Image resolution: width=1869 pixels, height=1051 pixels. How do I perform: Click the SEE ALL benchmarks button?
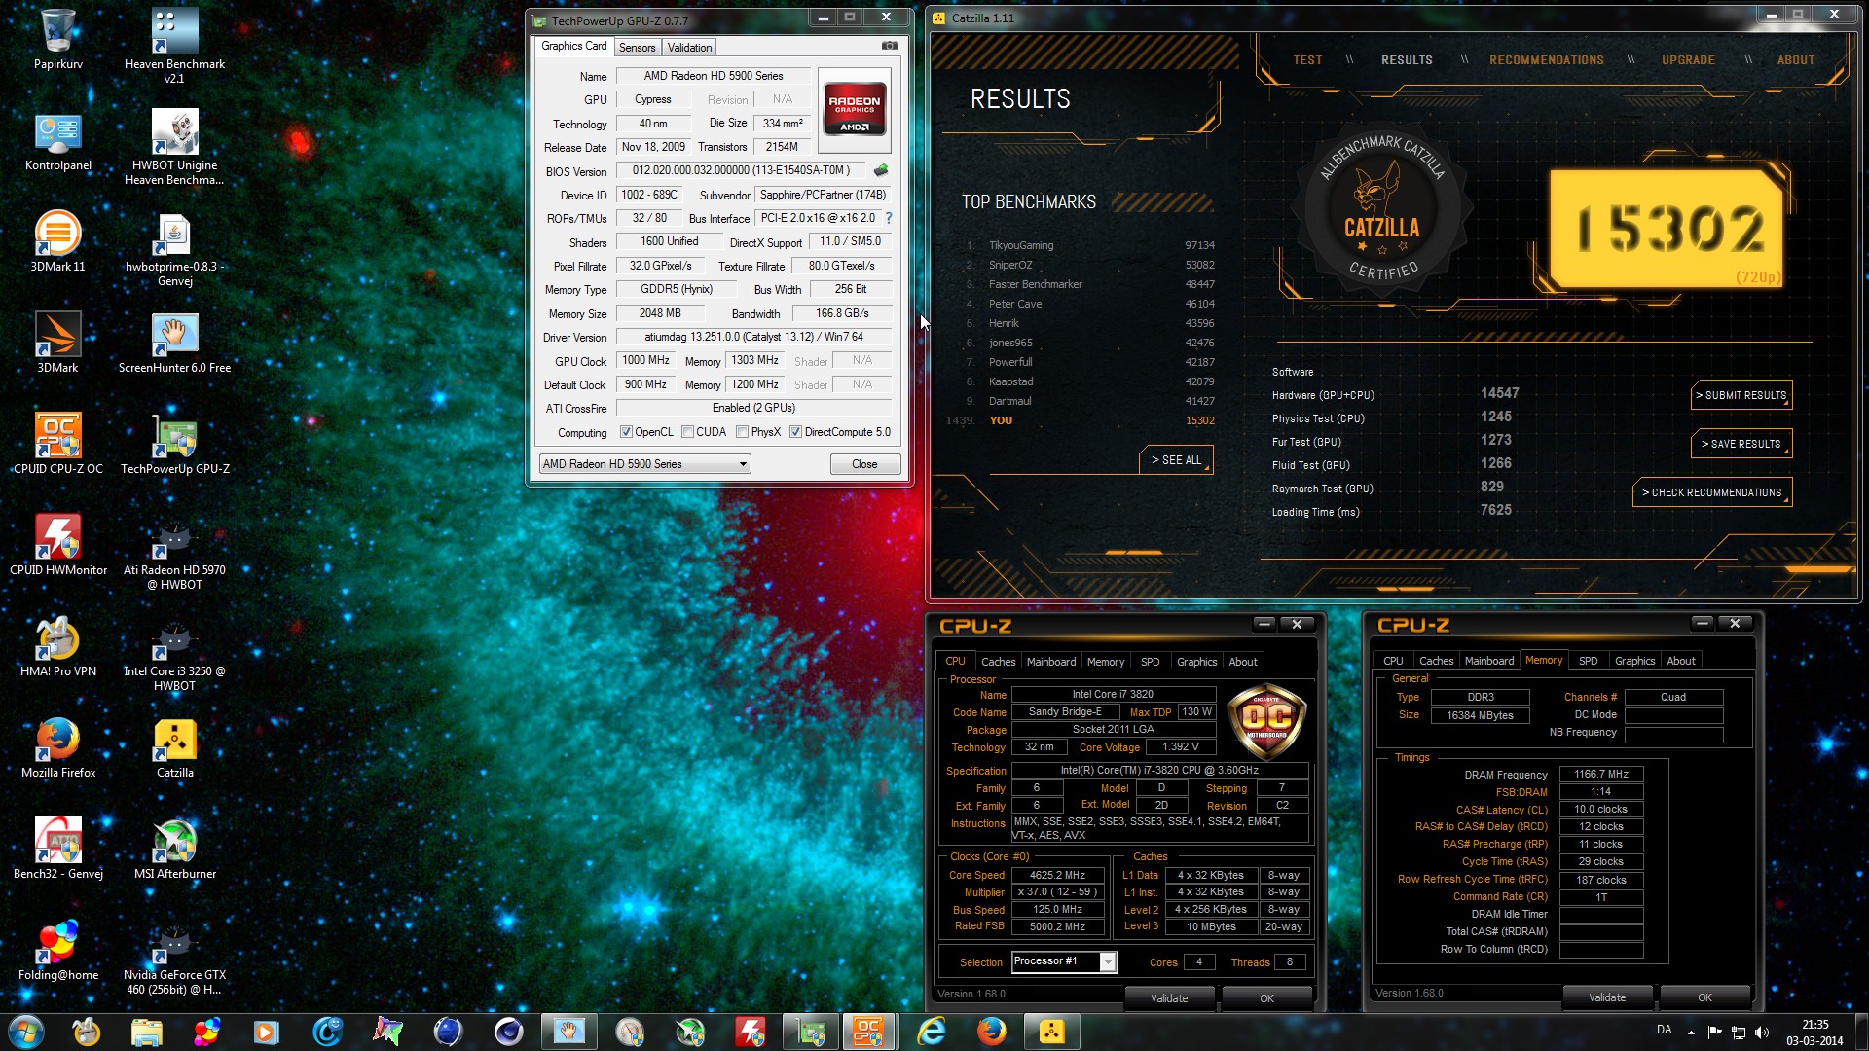(x=1176, y=460)
